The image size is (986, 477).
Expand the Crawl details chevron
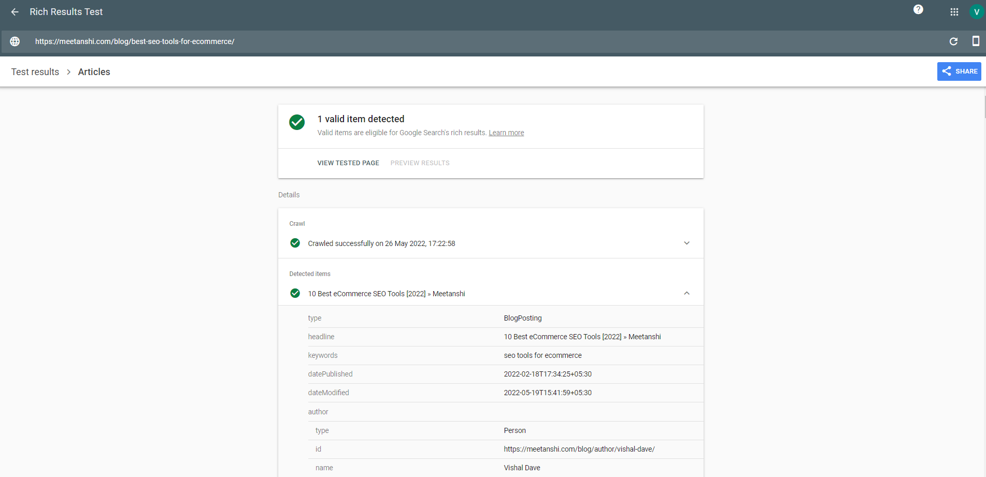[x=687, y=243]
